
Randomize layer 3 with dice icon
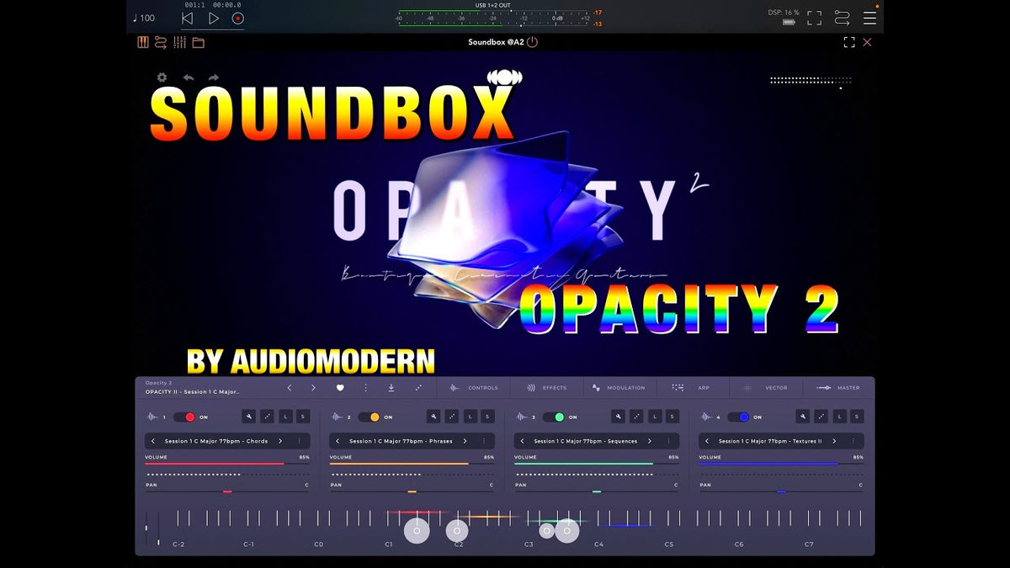point(636,417)
